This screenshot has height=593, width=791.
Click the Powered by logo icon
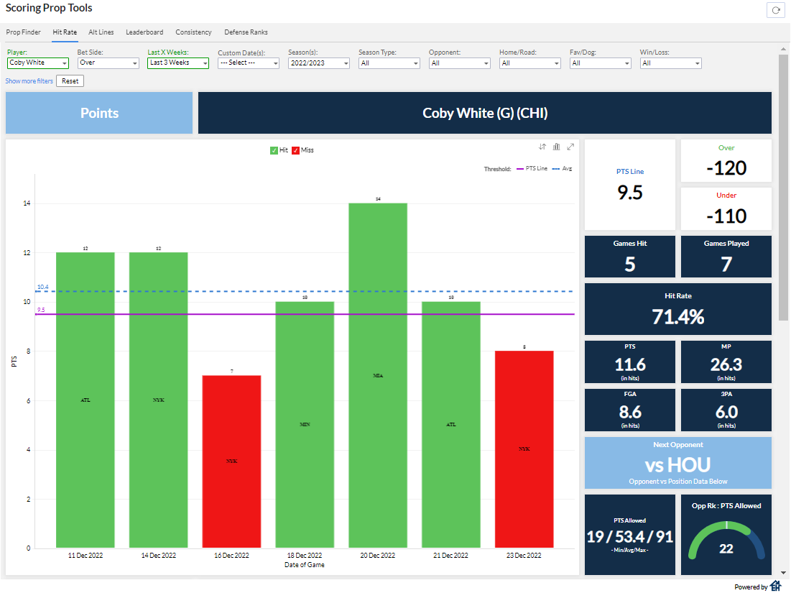coord(777,586)
